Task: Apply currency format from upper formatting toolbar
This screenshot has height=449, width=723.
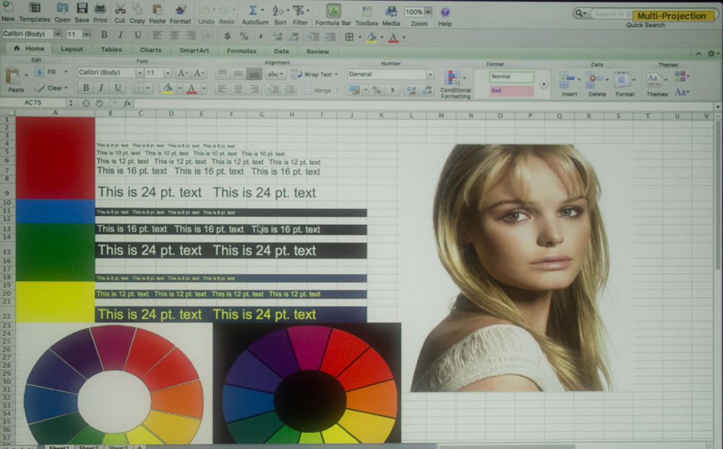Action: pyautogui.click(x=227, y=36)
